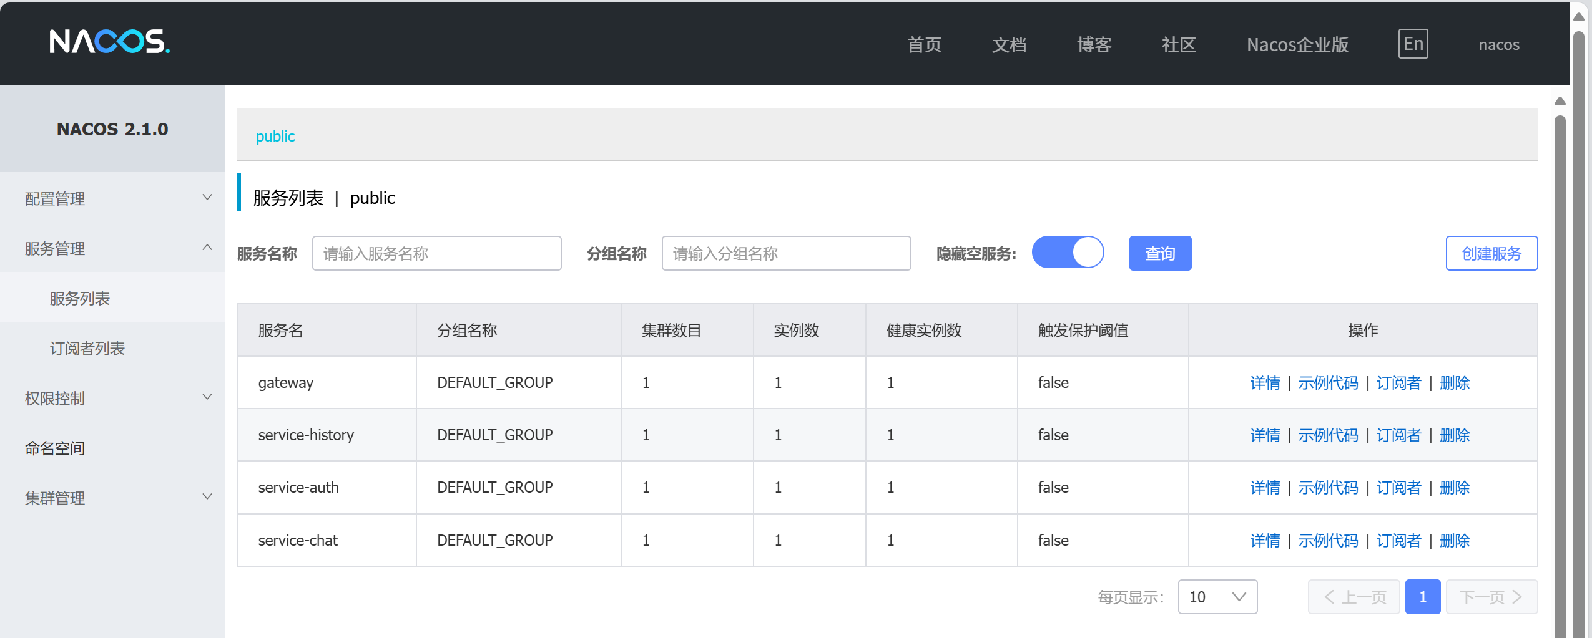Click the 上一页 previous page button
1592x638 pixels.
(x=1354, y=597)
